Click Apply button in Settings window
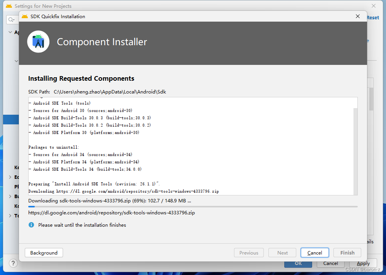This screenshot has height=275, width=386. (363, 263)
